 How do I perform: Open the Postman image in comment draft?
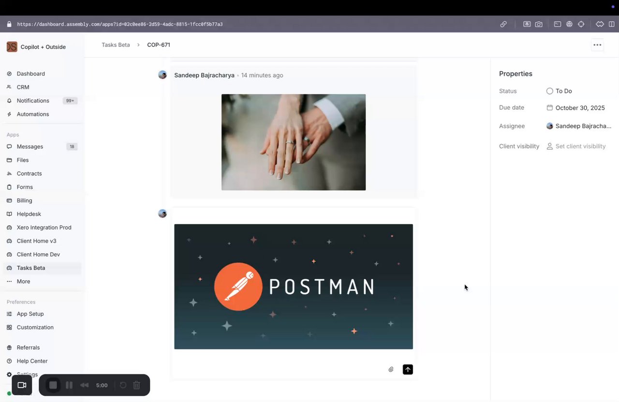(294, 287)
